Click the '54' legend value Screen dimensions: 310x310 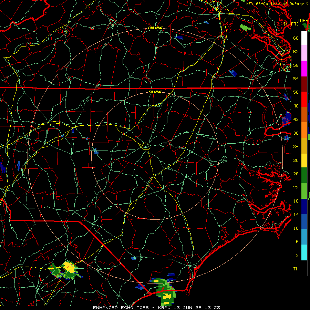pos(296,79)
